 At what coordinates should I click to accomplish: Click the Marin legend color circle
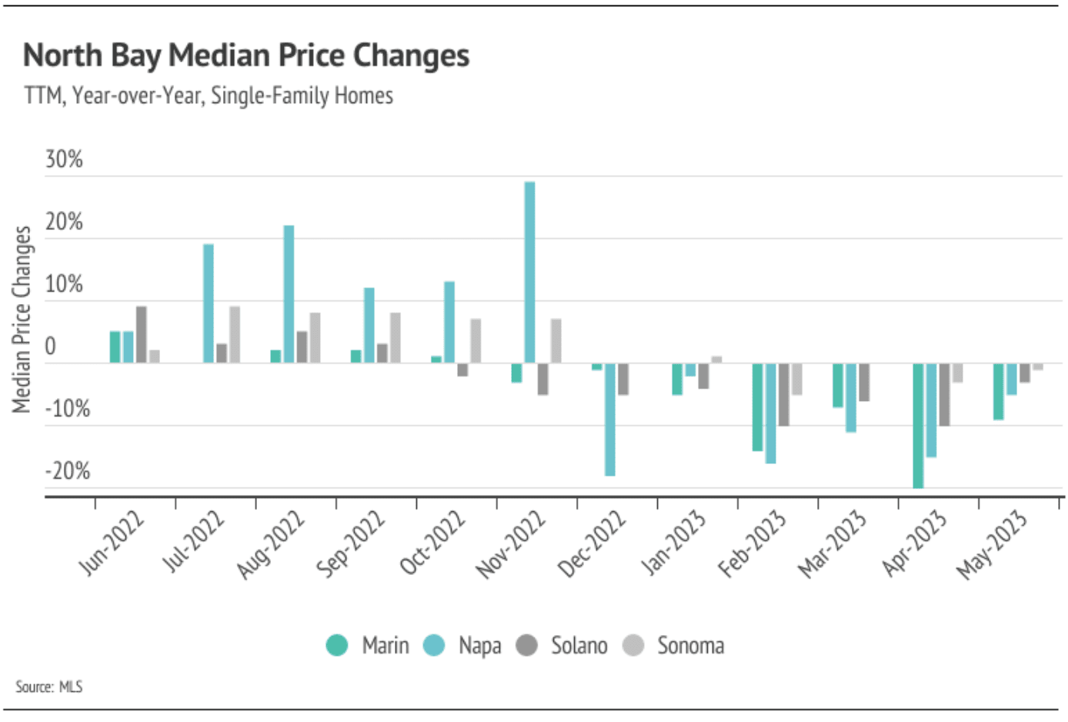(x=337, y=645)
